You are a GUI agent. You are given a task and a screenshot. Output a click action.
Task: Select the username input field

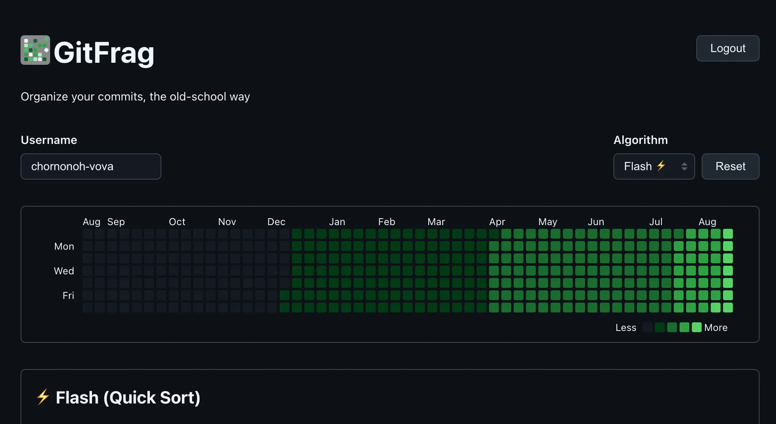point(91,166)
